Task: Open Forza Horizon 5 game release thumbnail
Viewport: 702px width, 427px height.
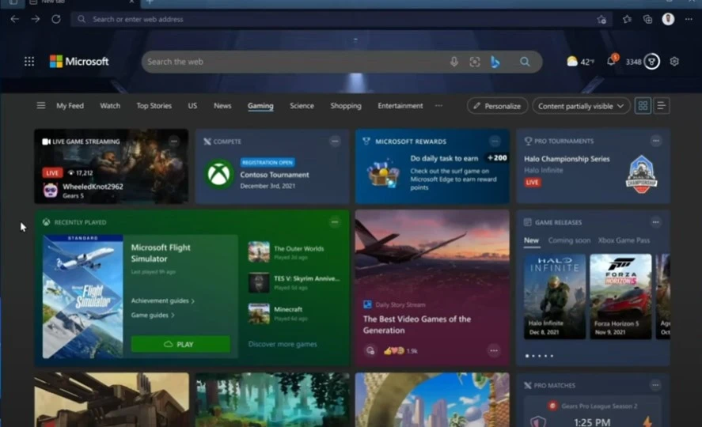Action: pyautogui.click(x=620, y=297)
